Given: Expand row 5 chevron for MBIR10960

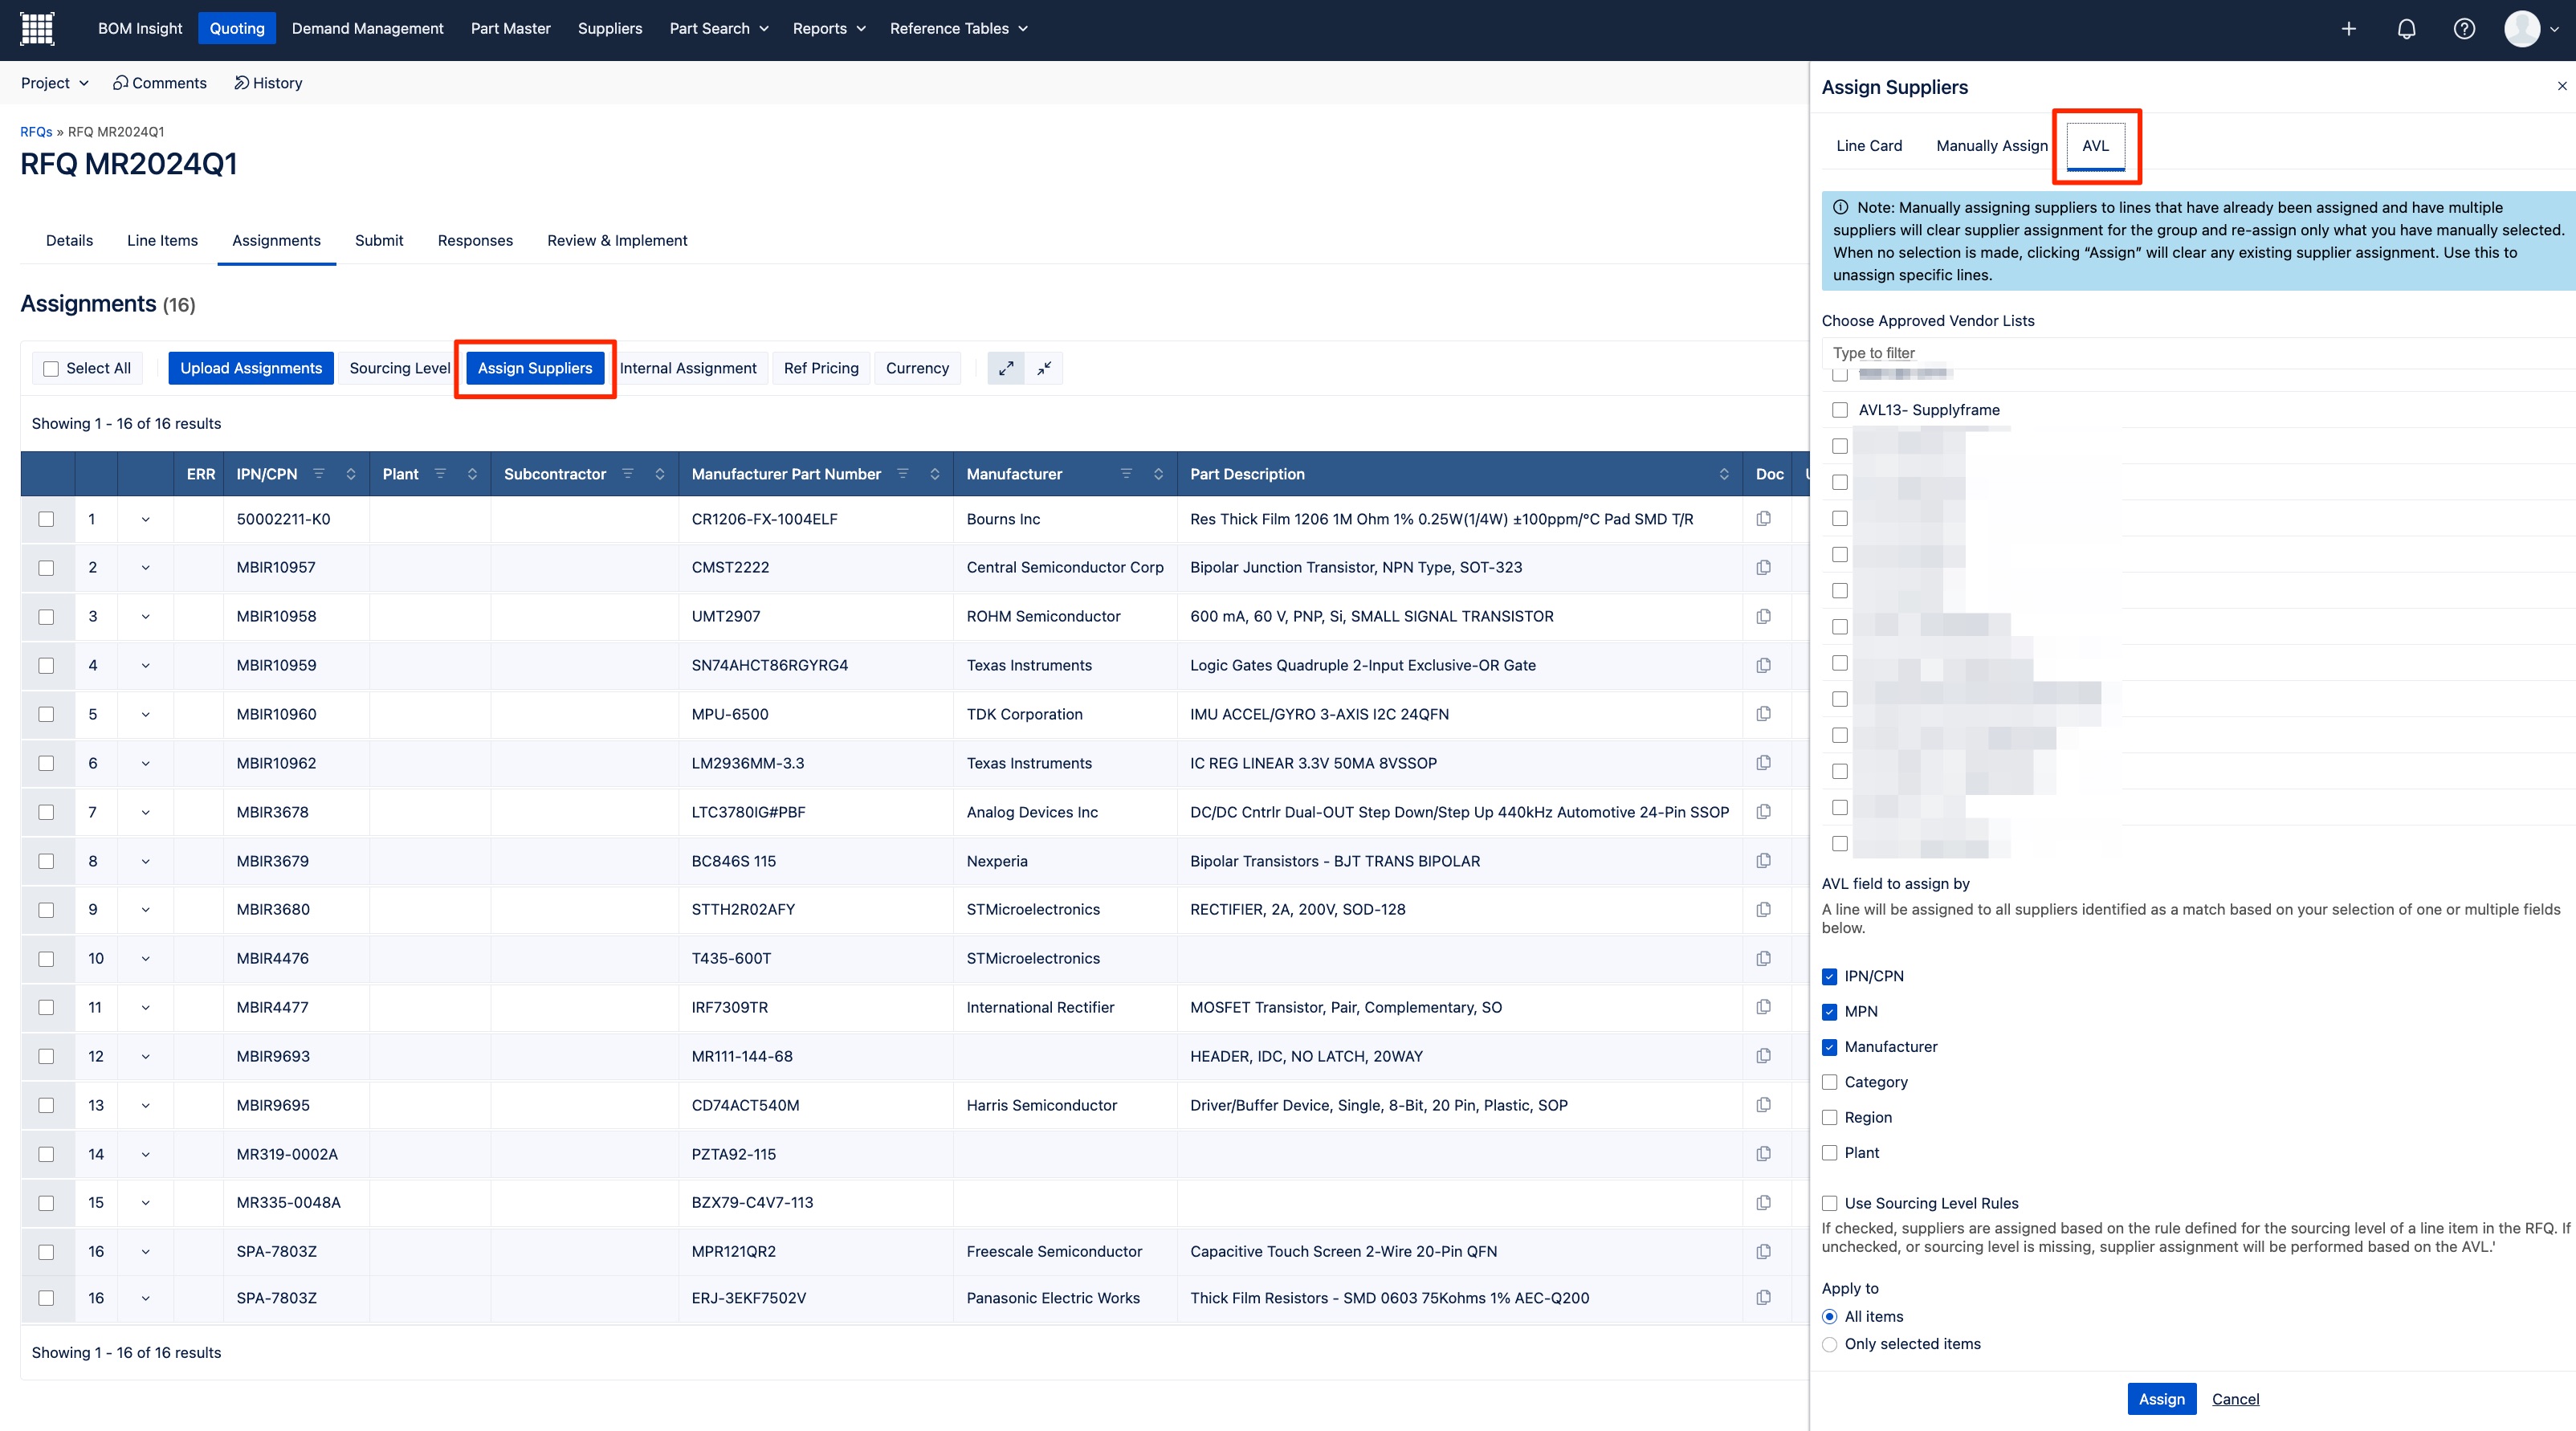Looking at the screenshot, I should tap(146, 714).
